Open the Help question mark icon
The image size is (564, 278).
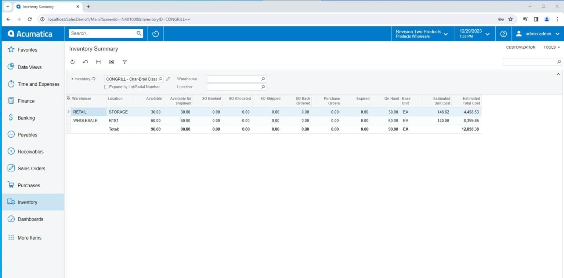pyautogui.click(x=503, y=34)
